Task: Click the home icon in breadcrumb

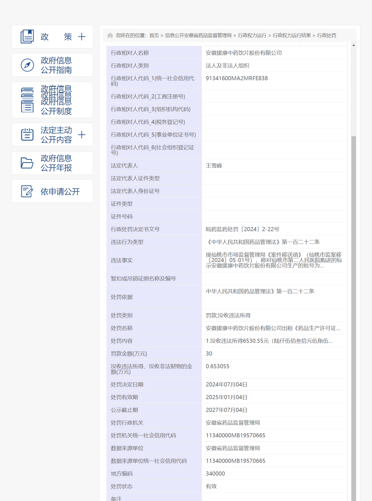Action: (110, 35)
